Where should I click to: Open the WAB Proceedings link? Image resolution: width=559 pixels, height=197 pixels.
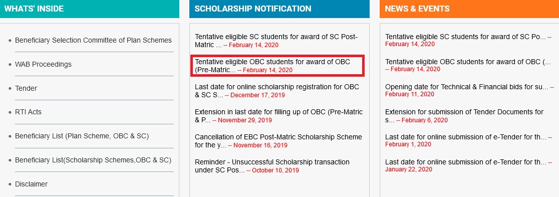pyautogui.click(x=43, y=64)
